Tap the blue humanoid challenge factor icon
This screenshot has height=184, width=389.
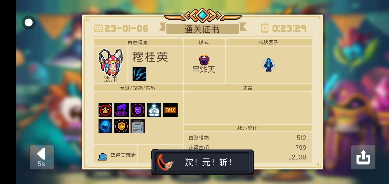[268, 65]
